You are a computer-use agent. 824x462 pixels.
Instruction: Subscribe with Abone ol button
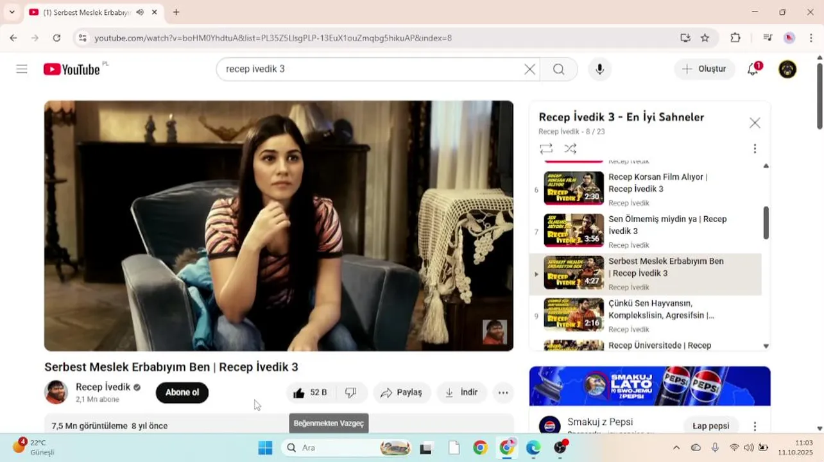point(182,393)
